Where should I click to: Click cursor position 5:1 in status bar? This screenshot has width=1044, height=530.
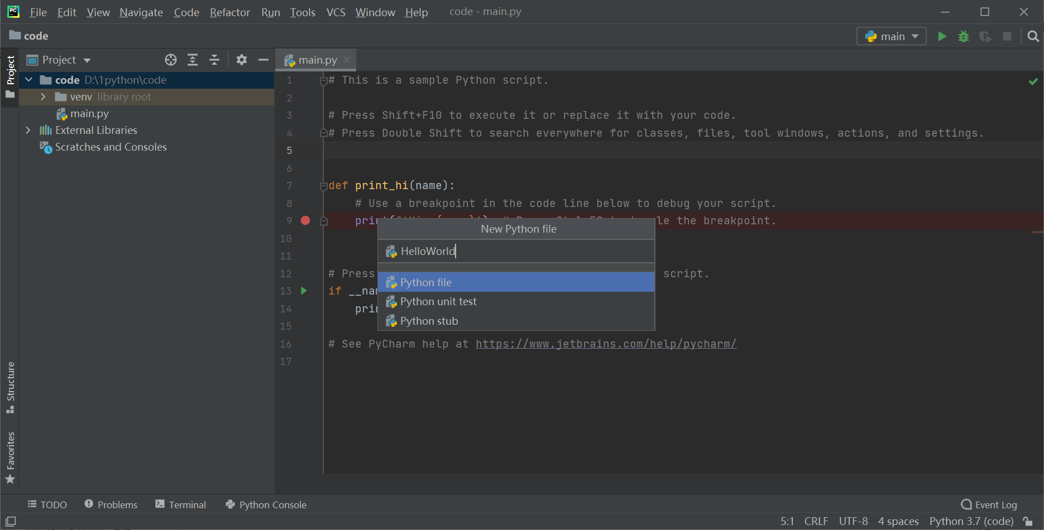(x=787, y=521)
